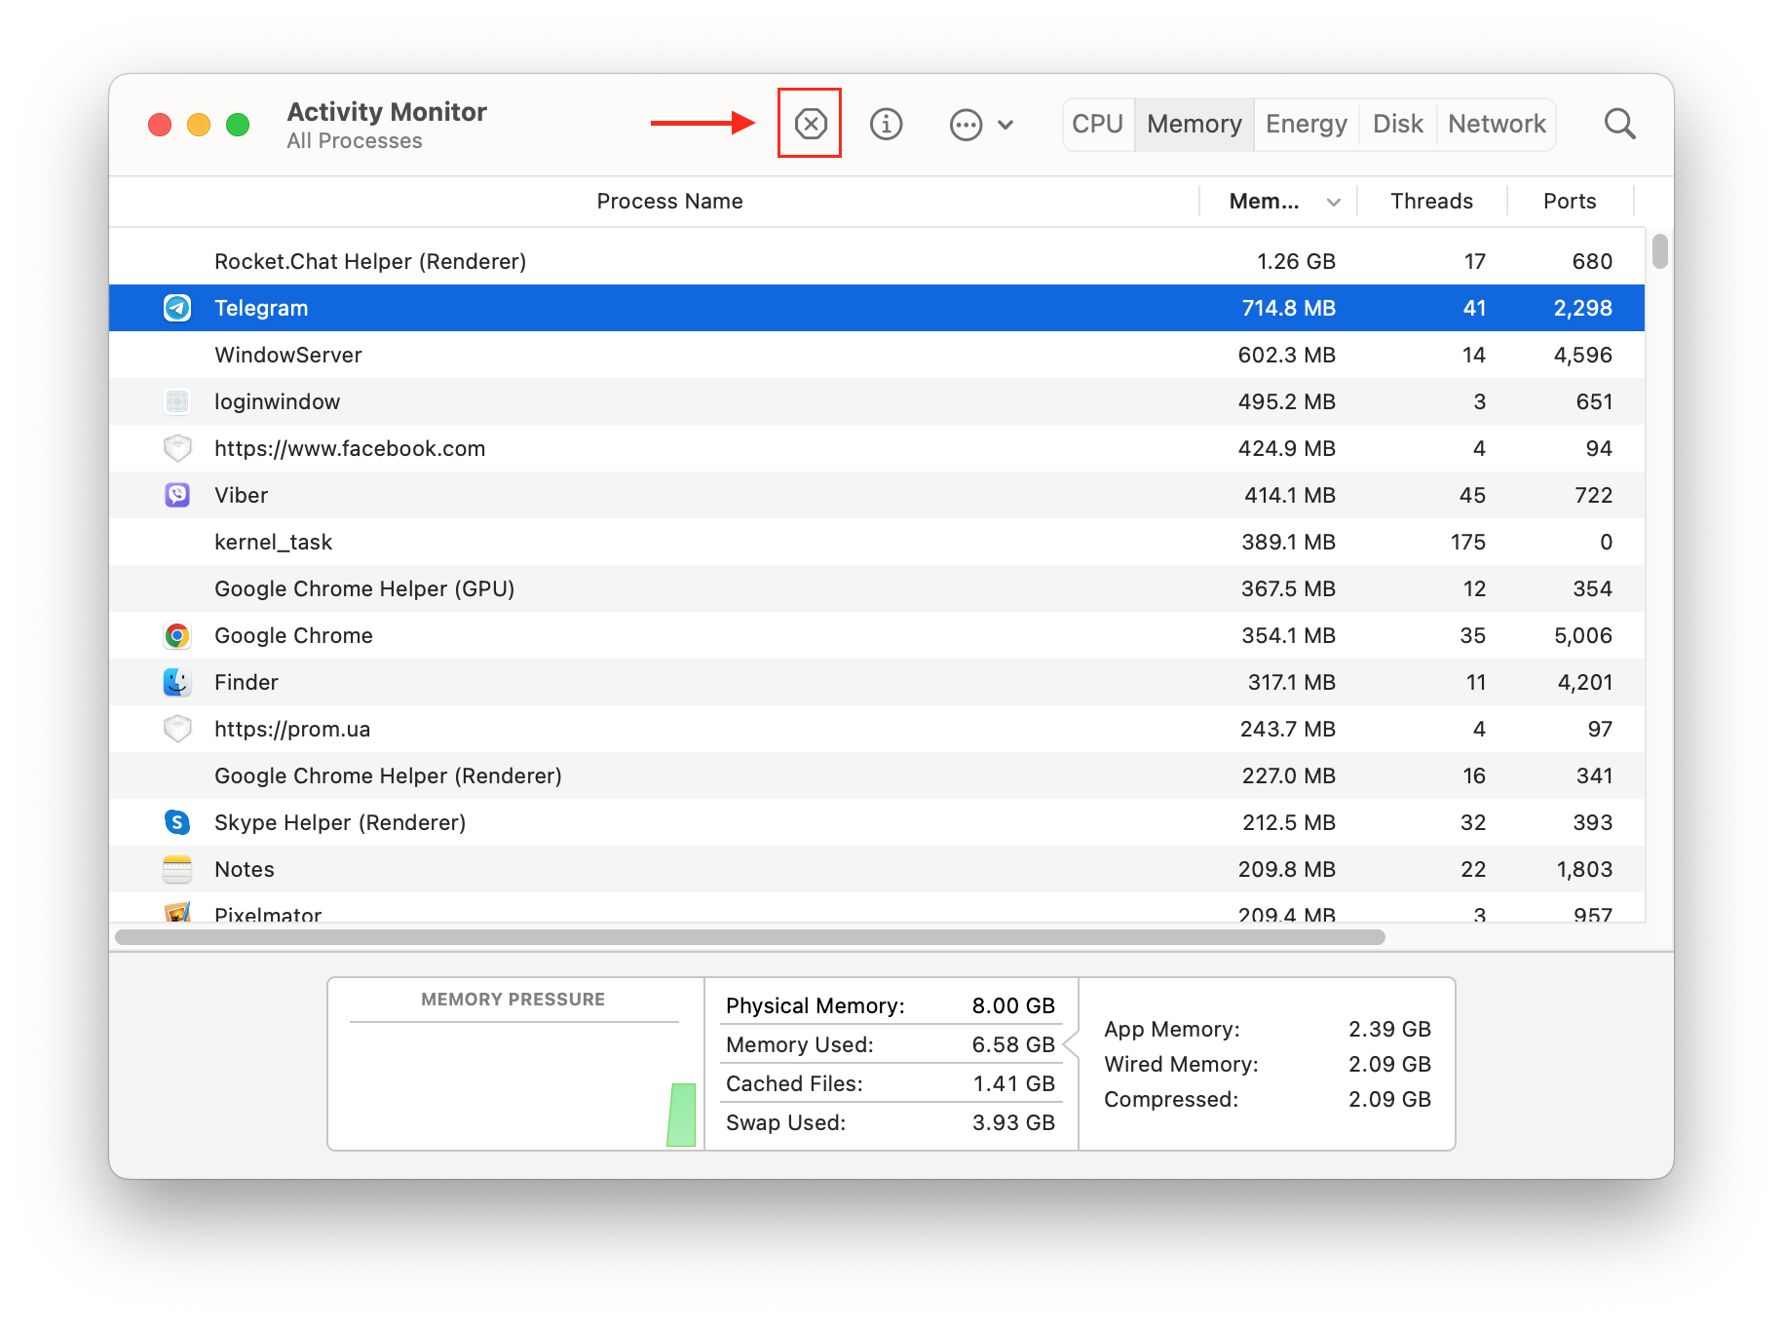Select the Notes process name
The height and width of the screenshot is (1323, 1783).
pos(245,869)
